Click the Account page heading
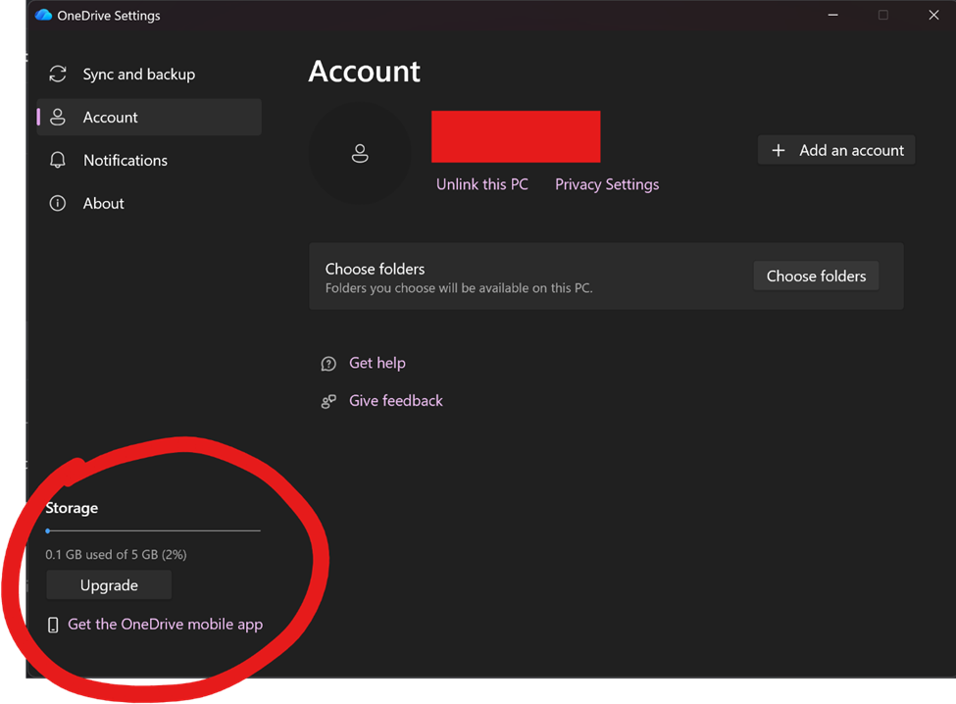Viewport: 956px width, 704px height. coord(365,72)
